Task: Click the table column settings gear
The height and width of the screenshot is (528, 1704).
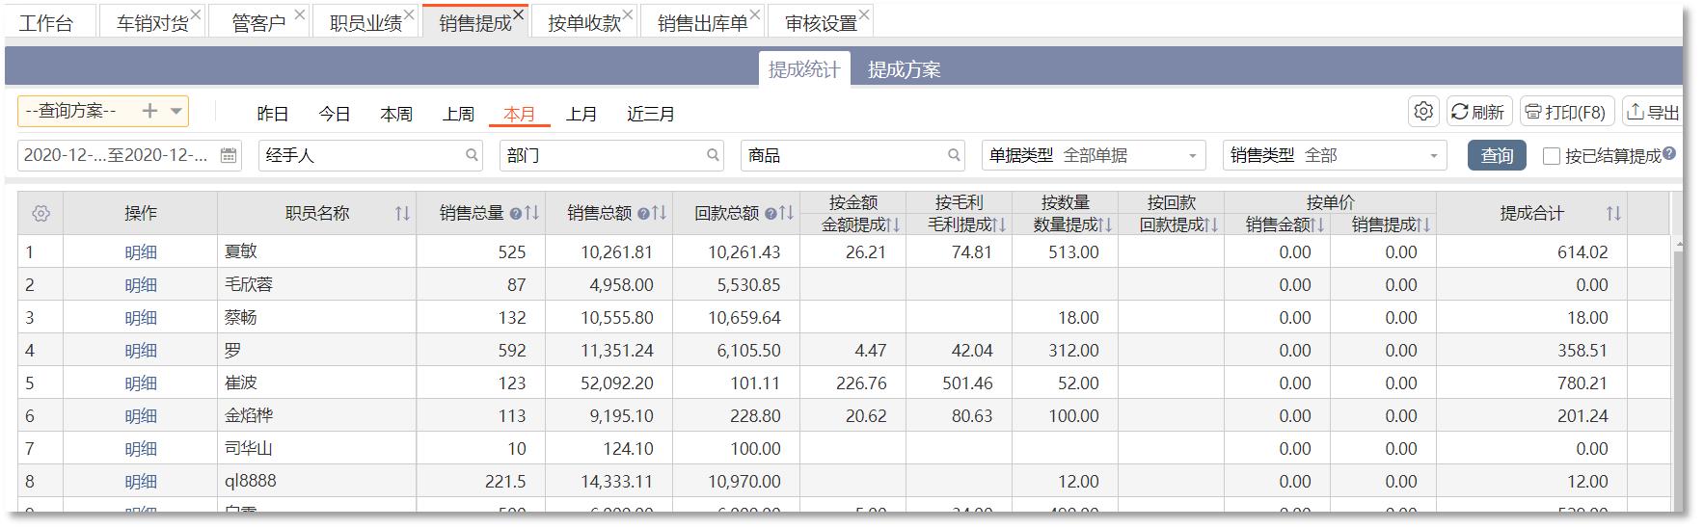Action: click(41, 214)
